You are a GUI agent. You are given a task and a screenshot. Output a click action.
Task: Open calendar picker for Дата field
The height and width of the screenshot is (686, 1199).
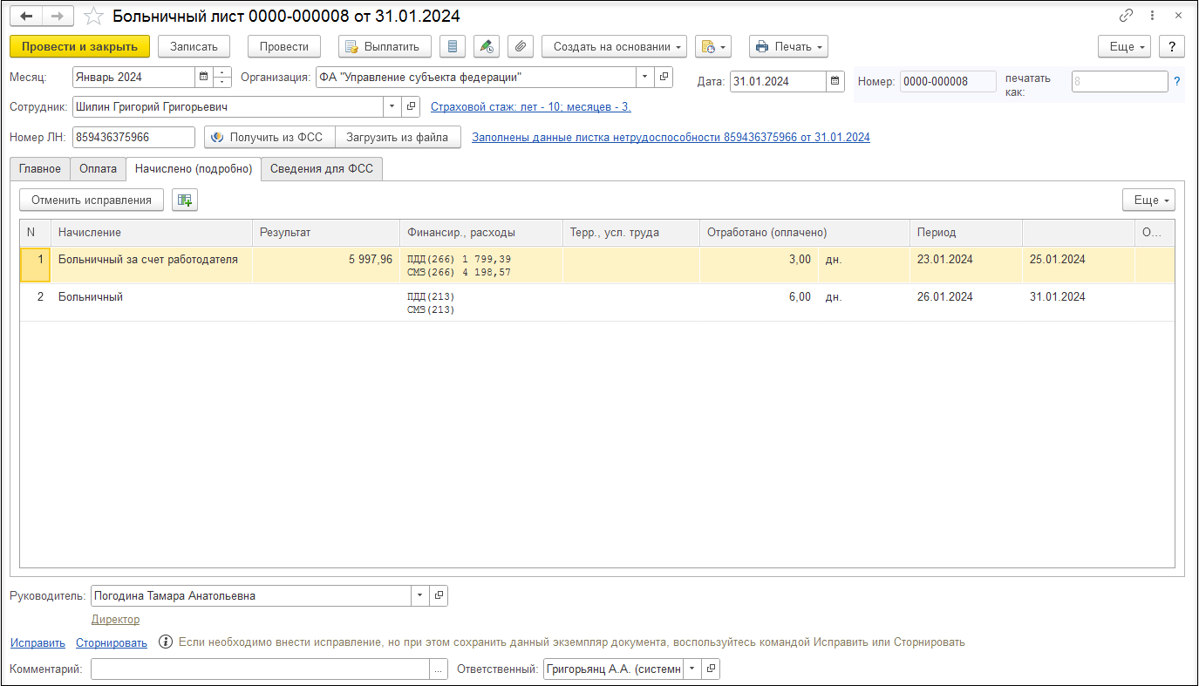click(x=835, y=81)
